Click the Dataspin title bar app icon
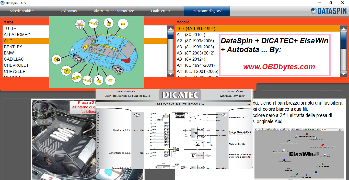The height and width of the screenshot is (180, 349). pyautogui.click(x=3, y=3)
